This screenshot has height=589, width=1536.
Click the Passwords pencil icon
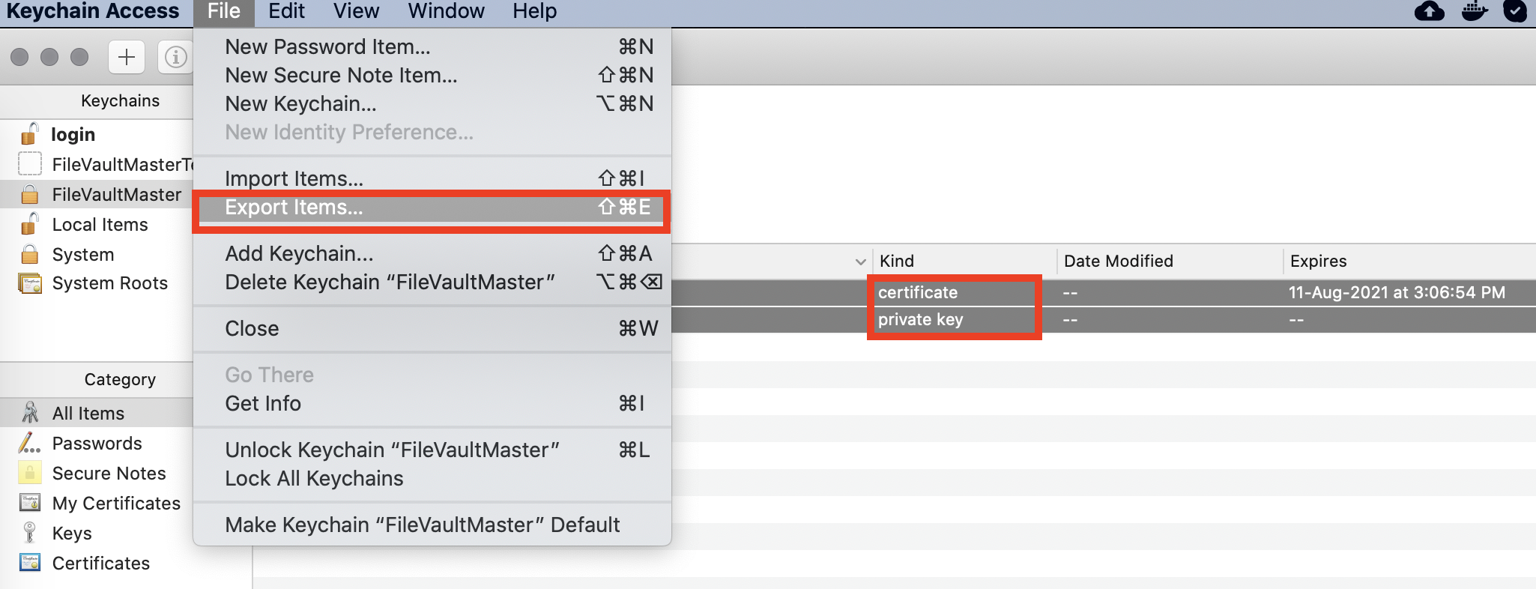[29, 443]
